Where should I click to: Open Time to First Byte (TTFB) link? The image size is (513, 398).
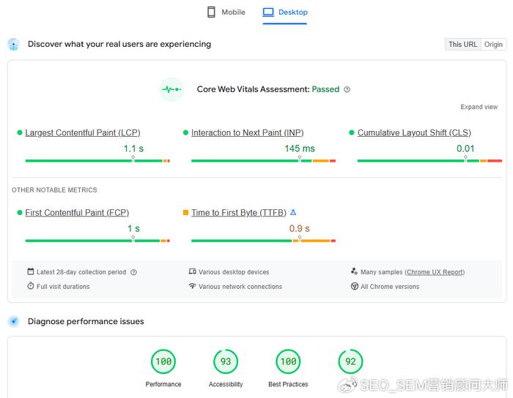click(x=238, y=213)
